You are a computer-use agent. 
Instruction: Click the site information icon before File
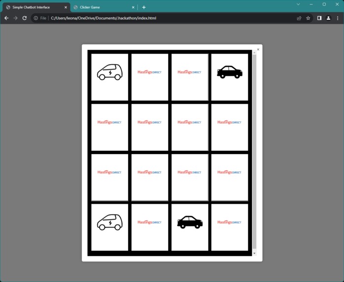(x=36, y=18)
